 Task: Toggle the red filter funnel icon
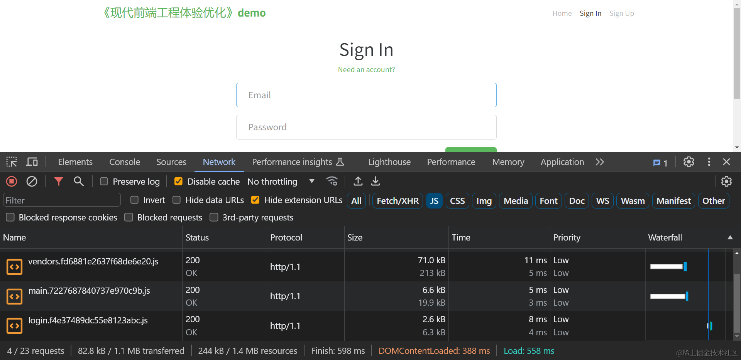58,181
